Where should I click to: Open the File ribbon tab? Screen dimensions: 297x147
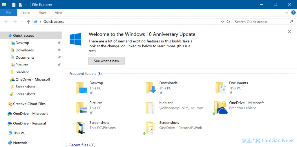pyautogui.click(x=8, y=13)
